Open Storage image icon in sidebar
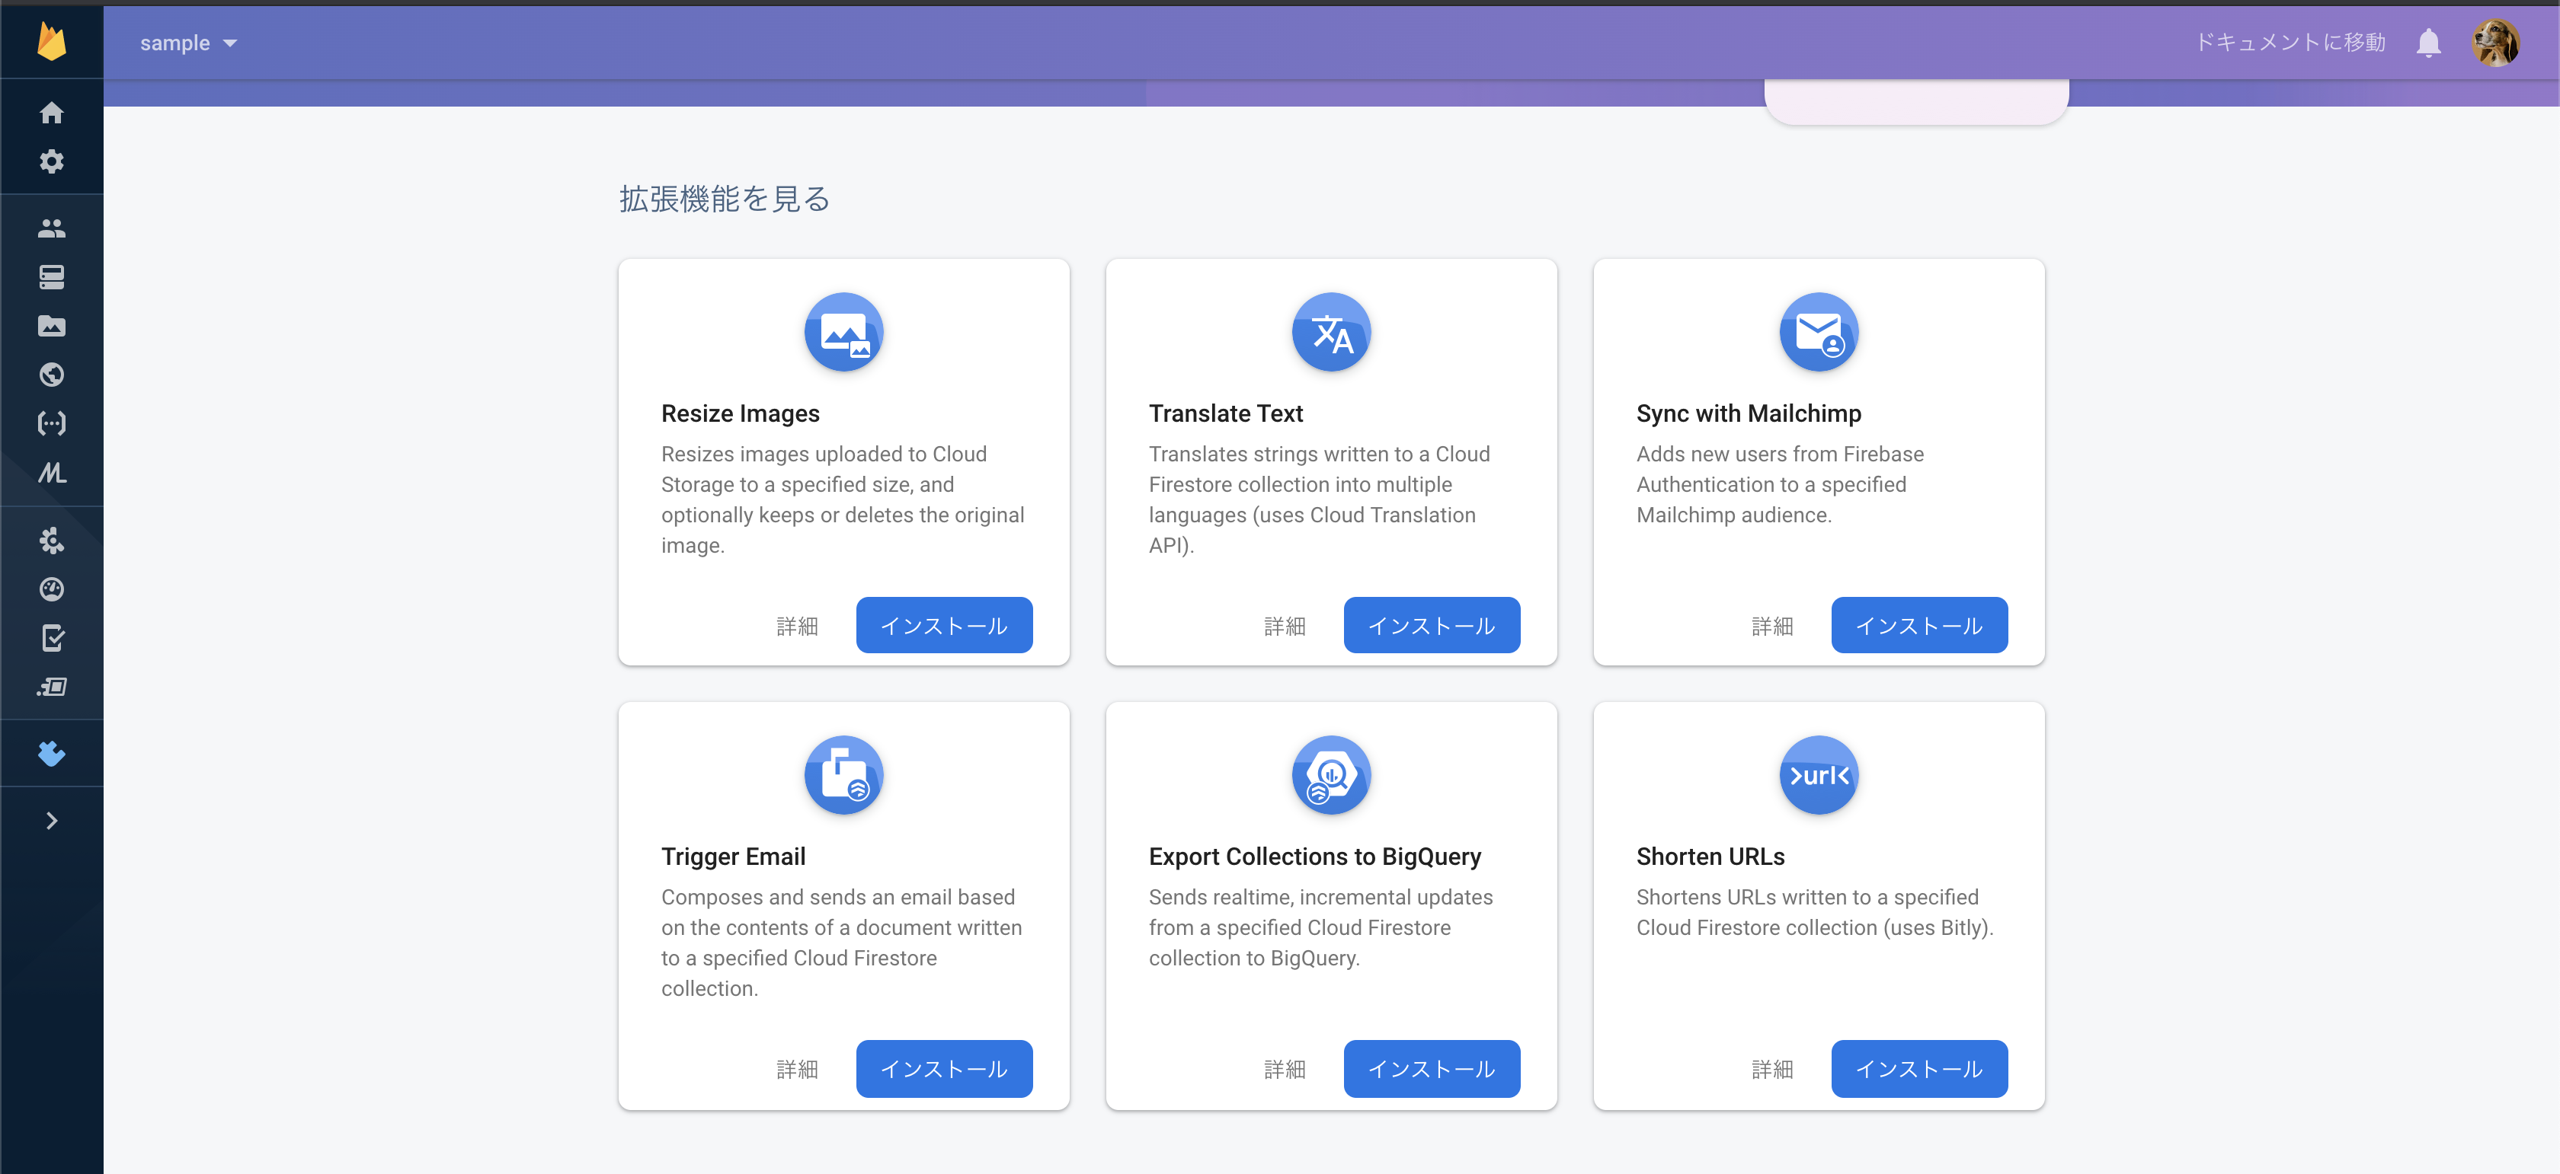The width and height of the screenshot is (2560, 1174). tap(52, 326)
